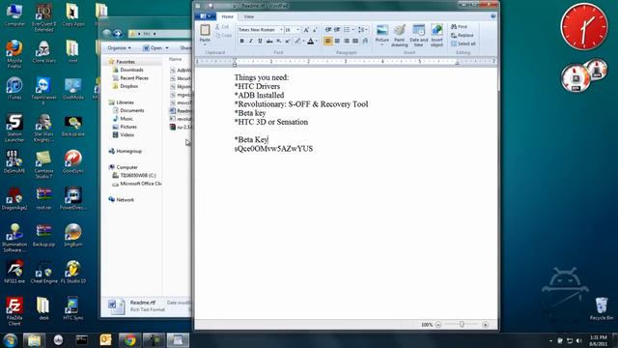
Task: Toggle Bold formatting
Action: click(x=241, y=41)
